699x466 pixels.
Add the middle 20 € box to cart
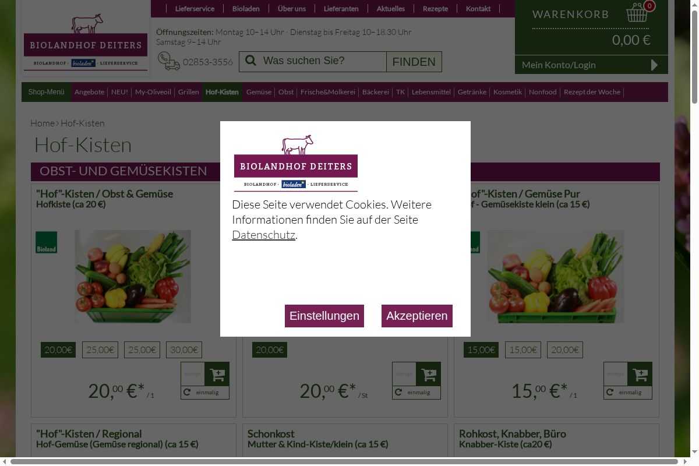pos(428,374)
